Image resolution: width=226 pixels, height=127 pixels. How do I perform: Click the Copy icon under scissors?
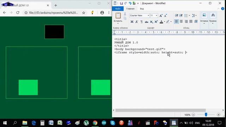click(125, 18)
